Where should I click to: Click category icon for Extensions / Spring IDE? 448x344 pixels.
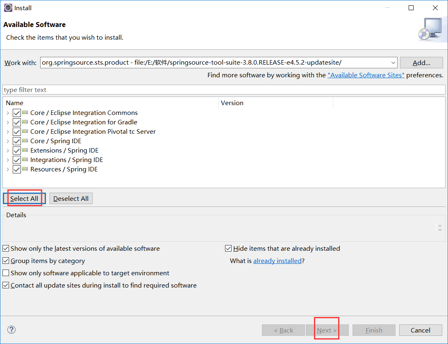pos(25,150)
